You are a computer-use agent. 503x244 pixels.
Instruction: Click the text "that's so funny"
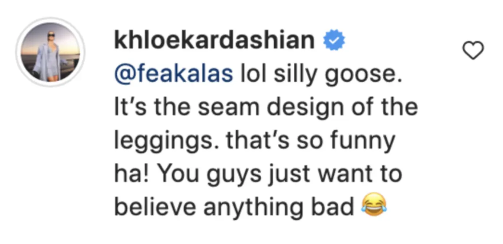coord(311,141)
